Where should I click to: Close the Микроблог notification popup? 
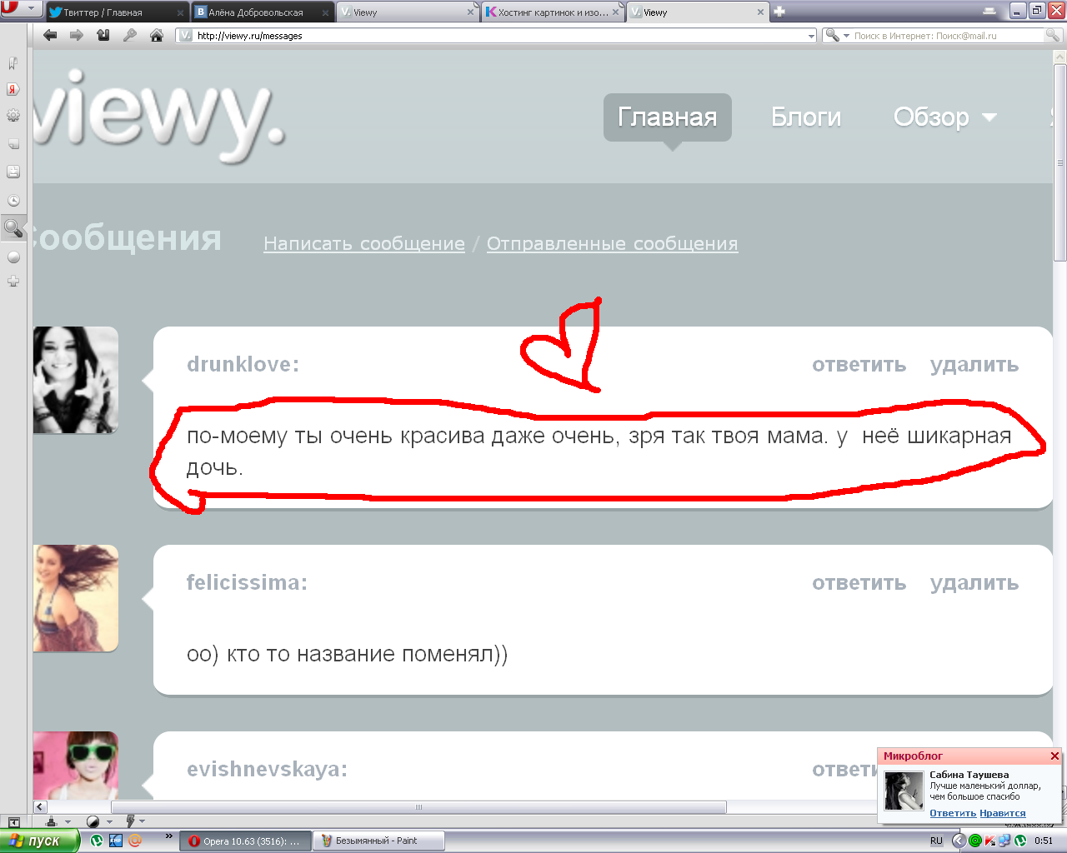tap(1054, 756)
